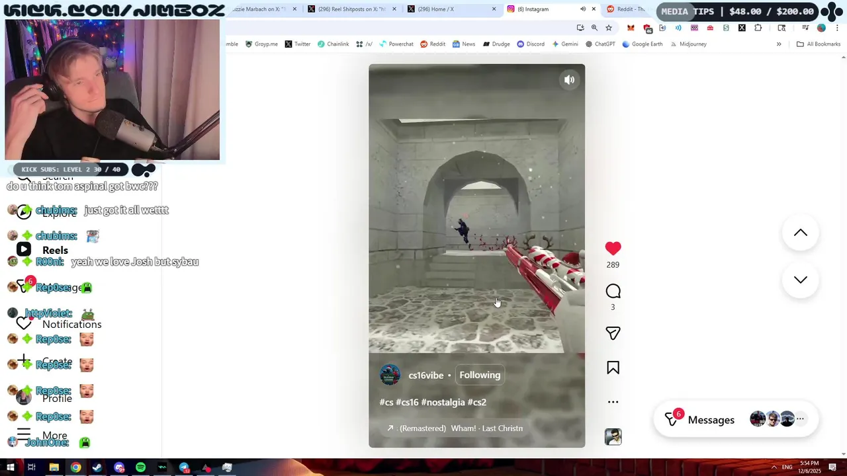The image size is (847, 476).
Task: Click the Following button on the reel
Action: click(x=480, y=375)
